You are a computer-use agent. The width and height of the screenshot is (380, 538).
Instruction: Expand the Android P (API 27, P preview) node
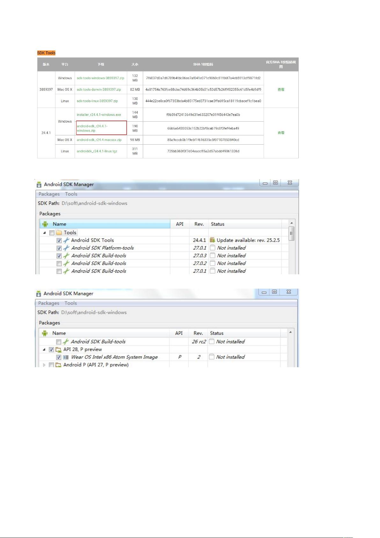tap(44, 365)
